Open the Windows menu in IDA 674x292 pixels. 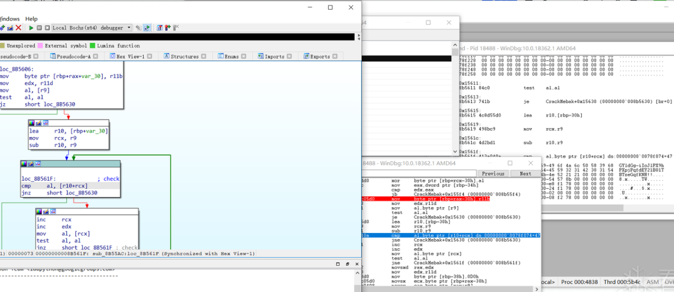10,19
